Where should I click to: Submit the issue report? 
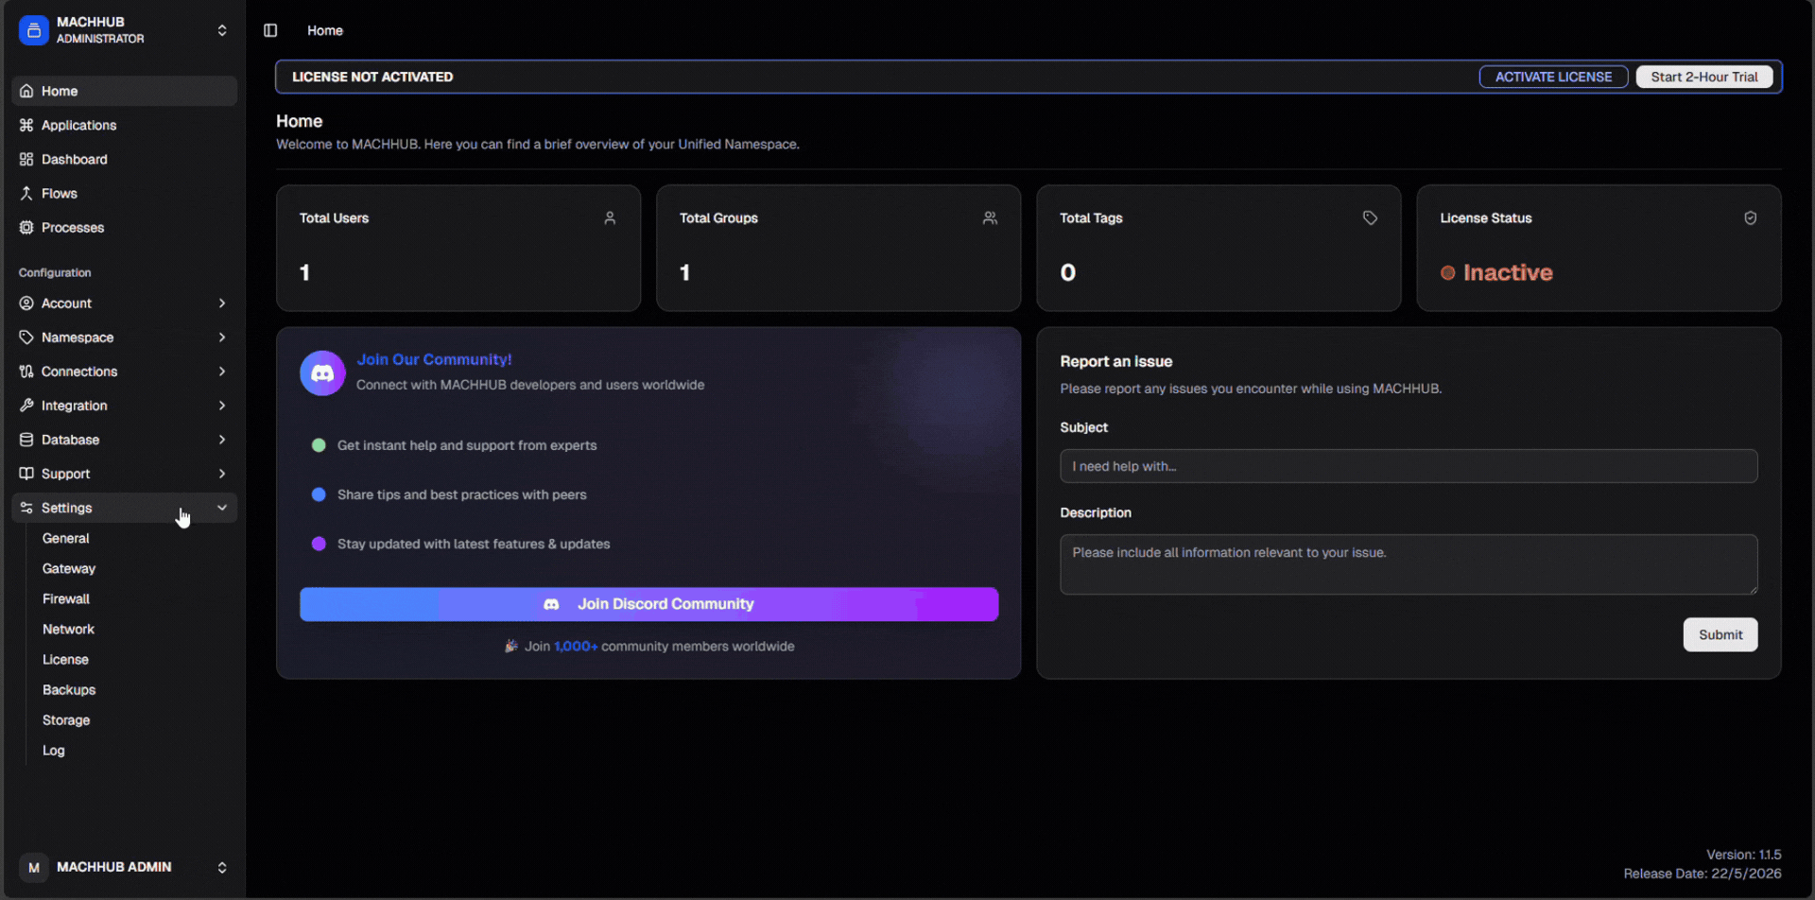pyautogui.click(x=1720, y=634)
